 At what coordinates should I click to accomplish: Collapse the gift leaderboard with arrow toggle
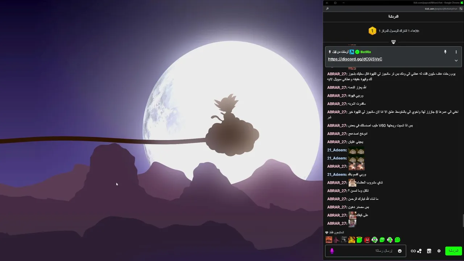click(x=393, y=42)
